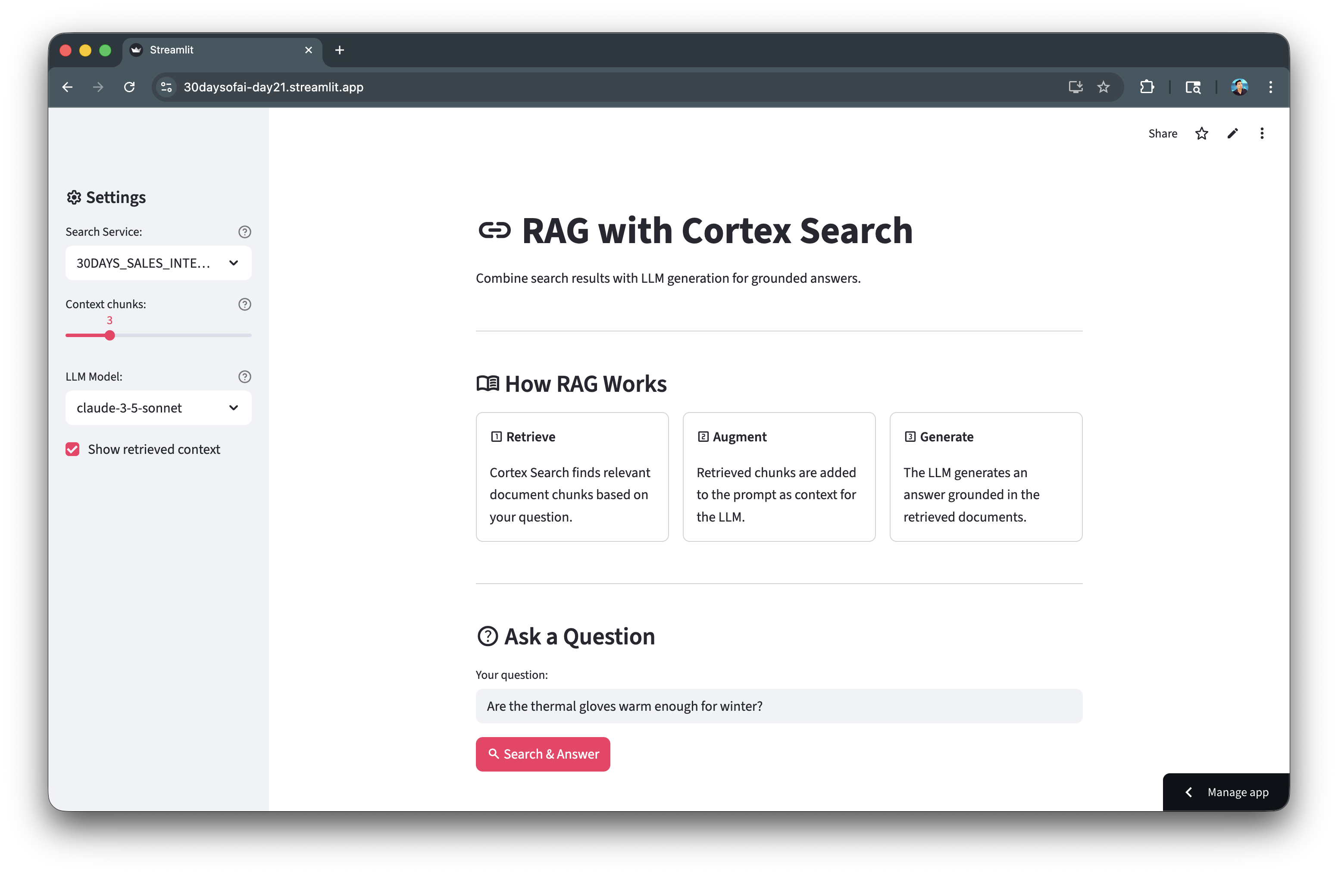Reload the page
The image size is (1338, 875).
tap(129, 87)
